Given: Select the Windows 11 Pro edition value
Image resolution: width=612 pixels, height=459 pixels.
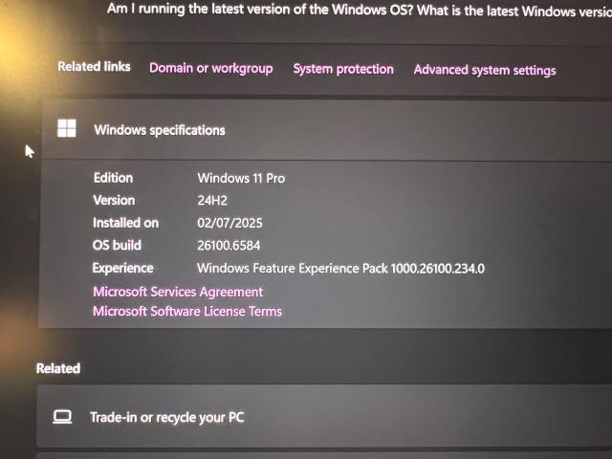Looking at the screenshot, I should pyautogui.click(x=241, y=179).
